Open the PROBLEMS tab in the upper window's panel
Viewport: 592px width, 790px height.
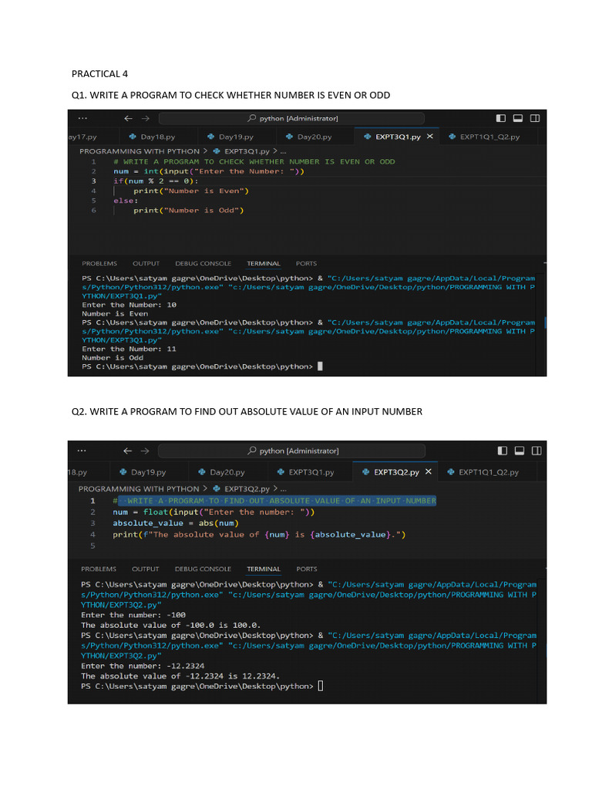pyautogui.click(x=99, y=263)
